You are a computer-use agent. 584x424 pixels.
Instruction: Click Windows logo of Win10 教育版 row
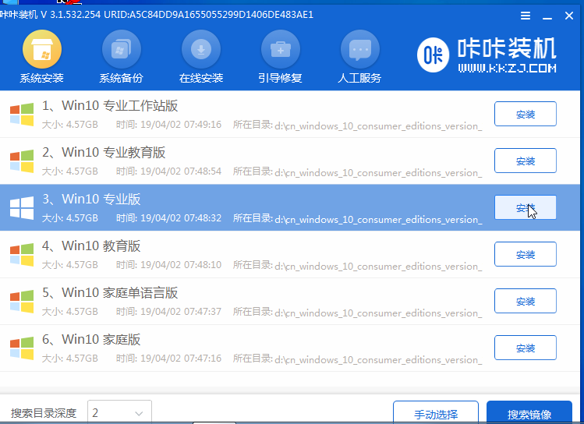[x=22, y=255]
